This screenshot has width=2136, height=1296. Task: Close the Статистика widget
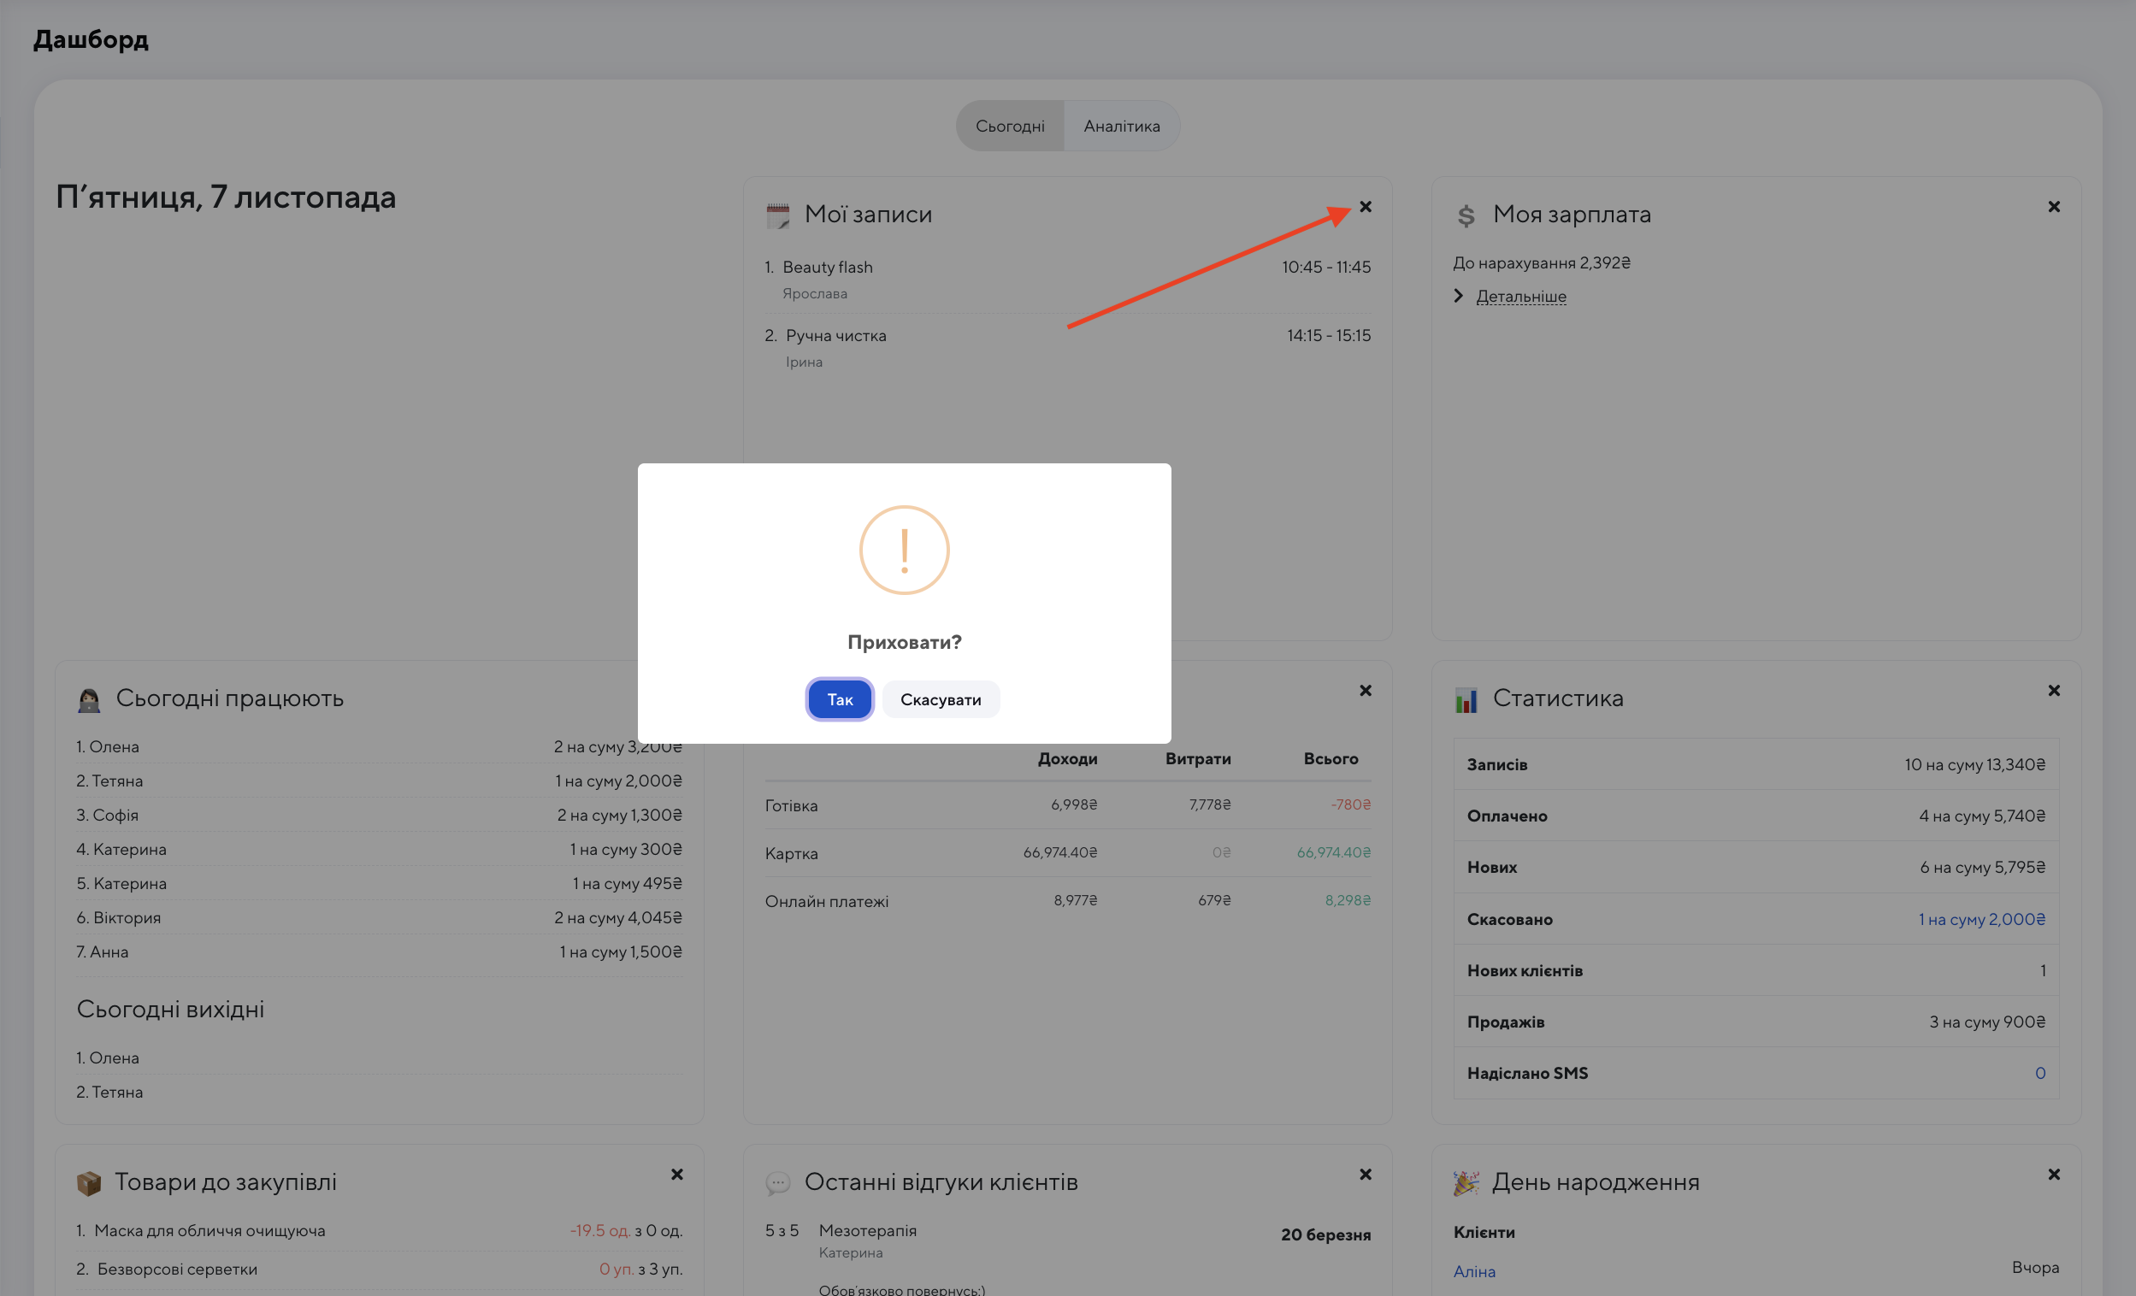pos(2054,690)
